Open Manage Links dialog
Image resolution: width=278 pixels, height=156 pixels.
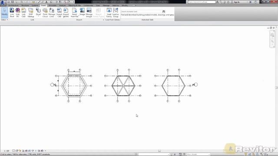point(52,13)
